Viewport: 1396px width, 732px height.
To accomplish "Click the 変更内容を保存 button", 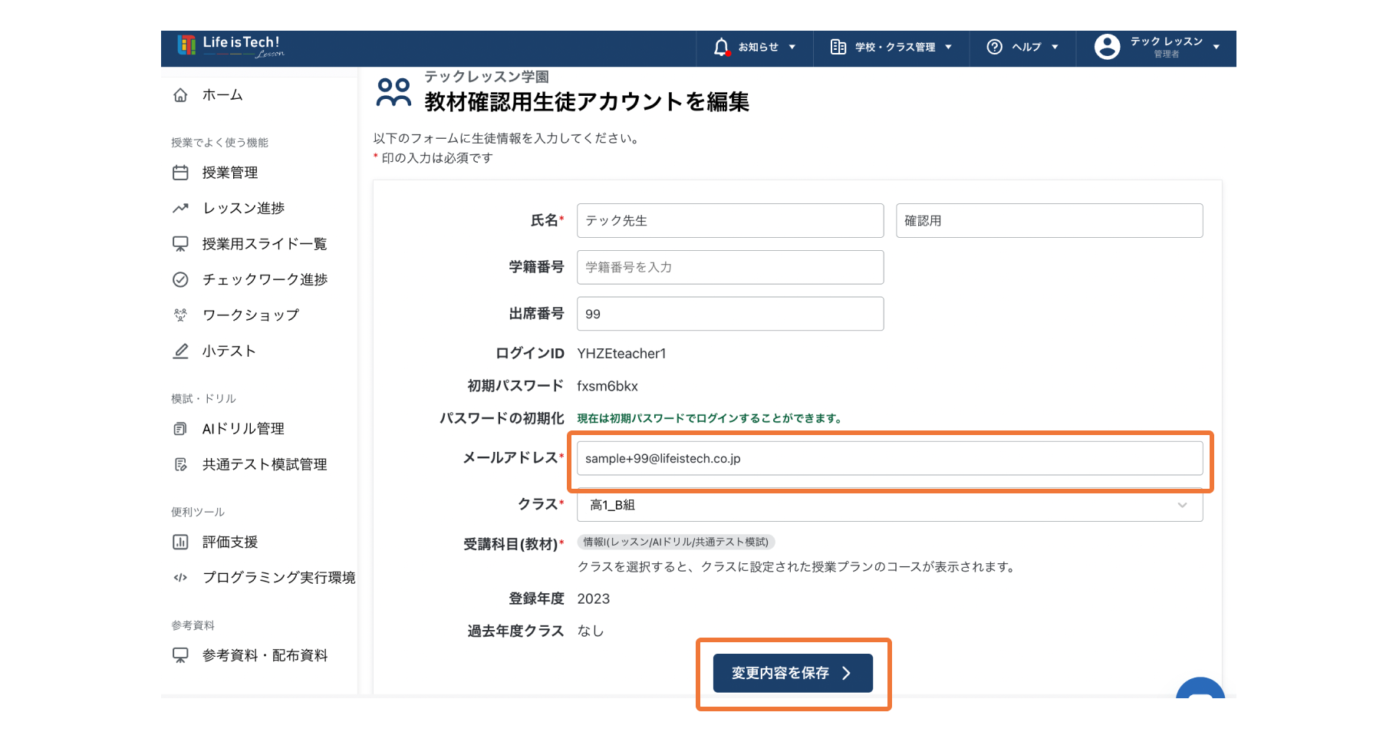I will (792, 673).
